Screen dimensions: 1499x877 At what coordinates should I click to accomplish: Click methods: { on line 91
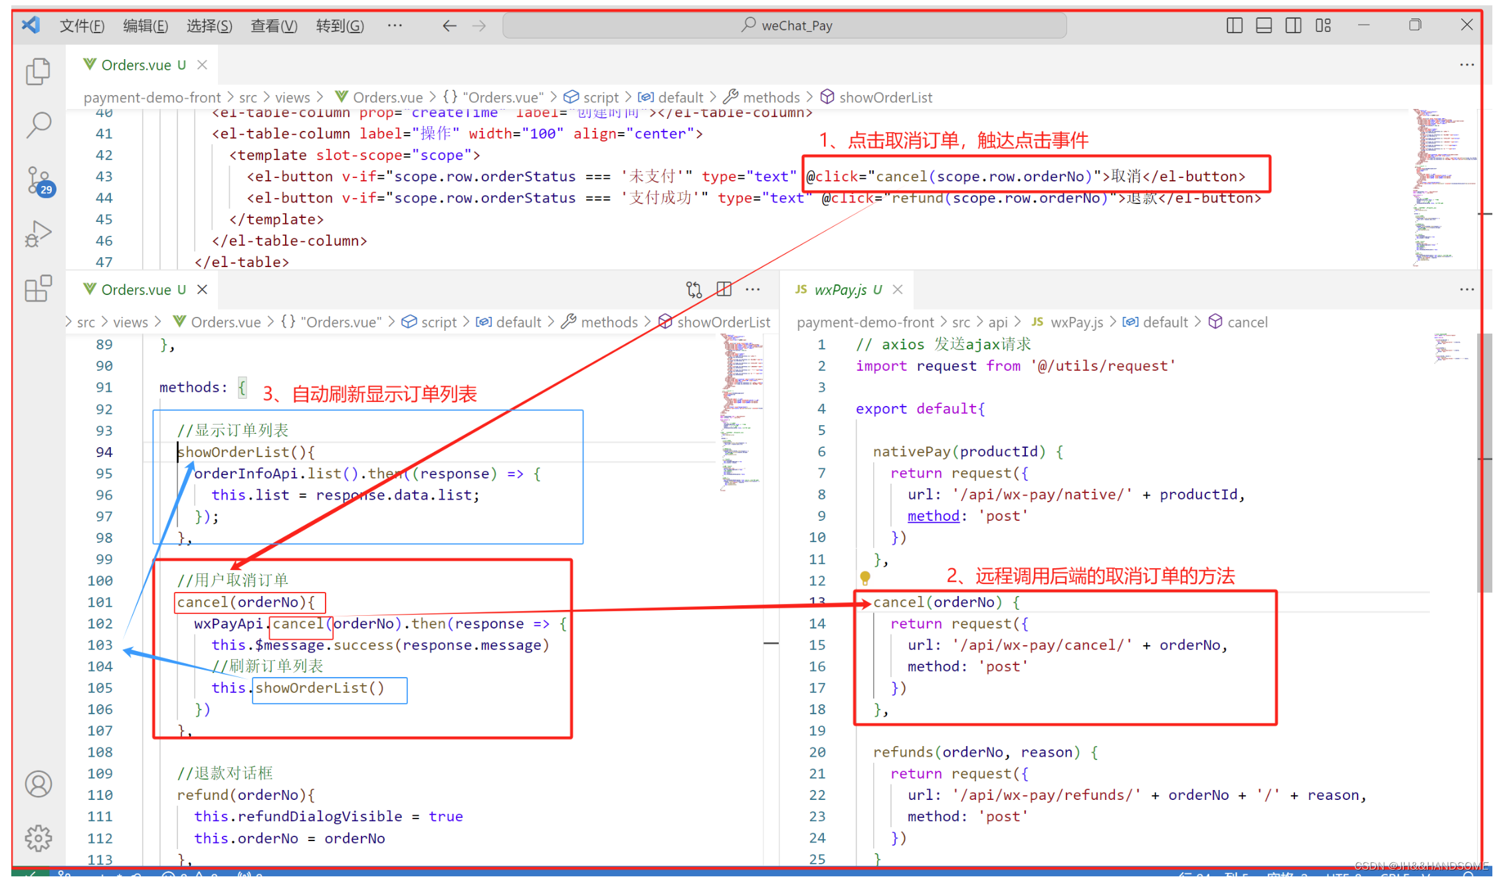pos(203,387)
